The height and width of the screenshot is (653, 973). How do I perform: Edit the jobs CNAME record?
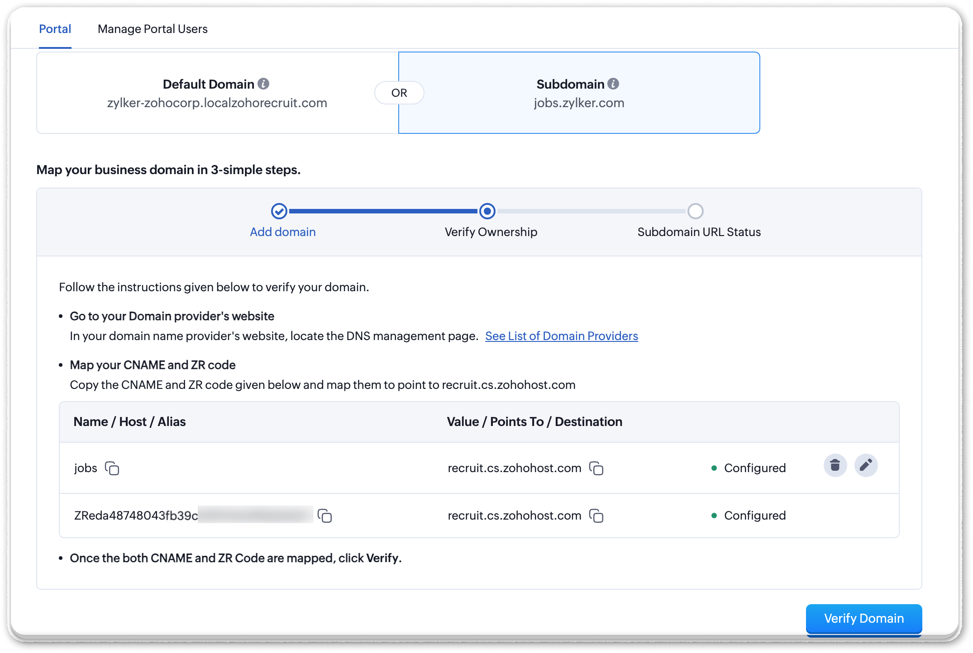point(866,465)
